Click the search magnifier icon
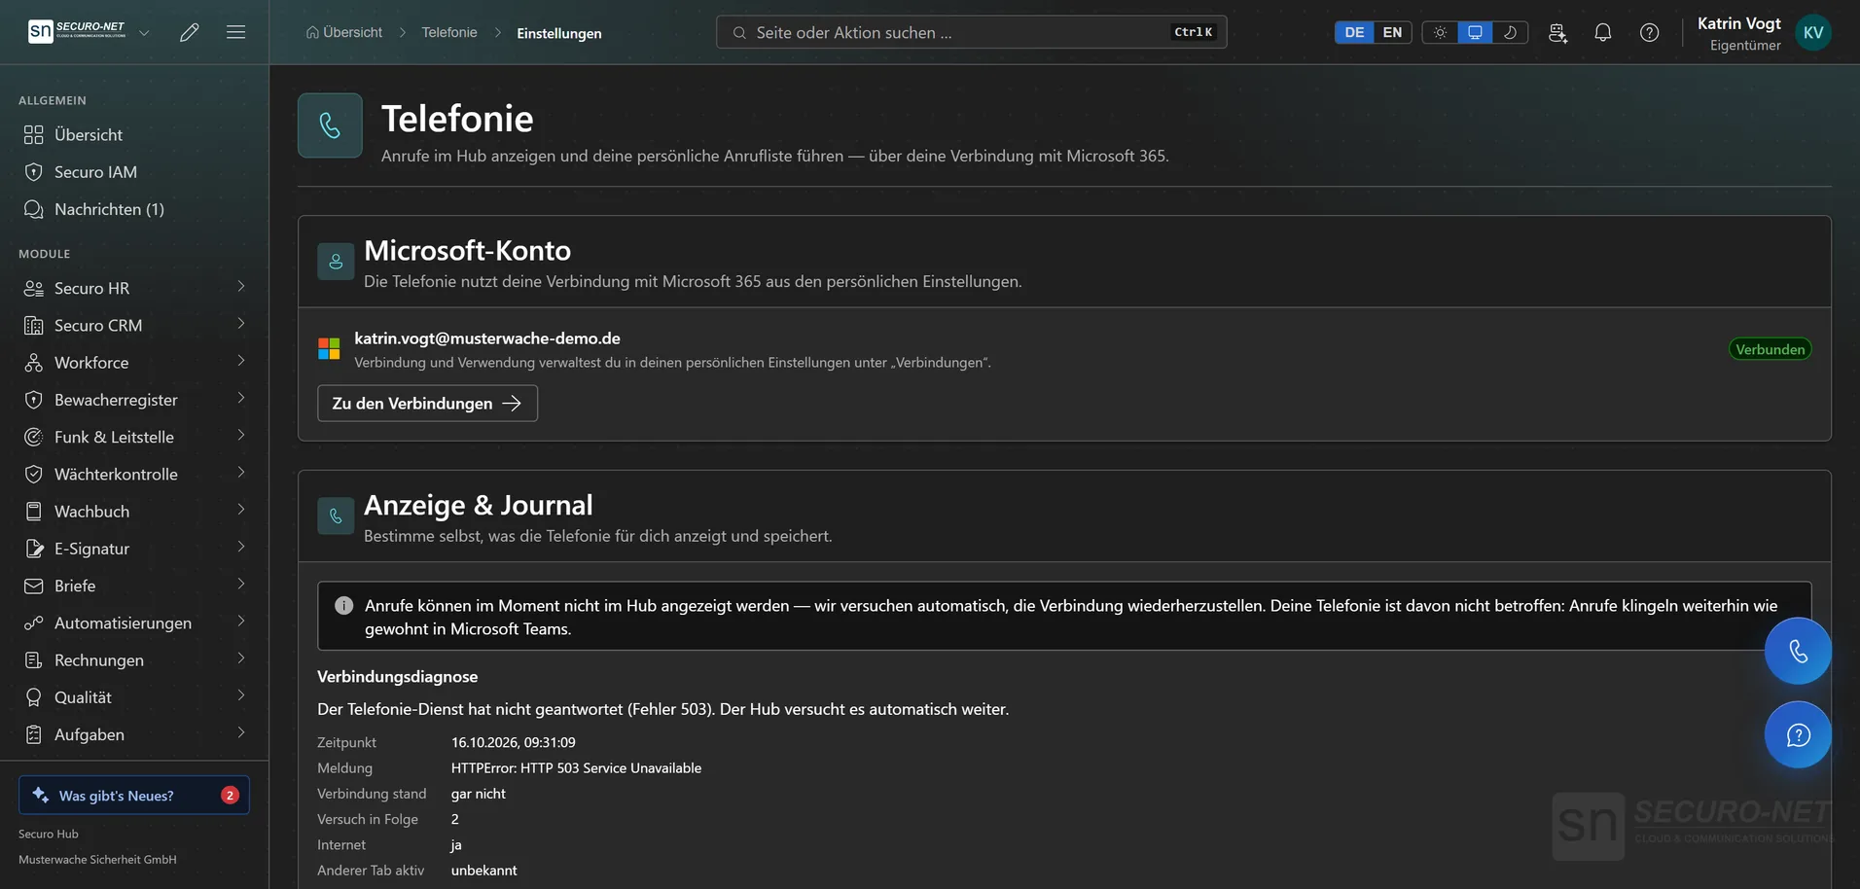The image size is (1860, 889). (x=739, y=32)
